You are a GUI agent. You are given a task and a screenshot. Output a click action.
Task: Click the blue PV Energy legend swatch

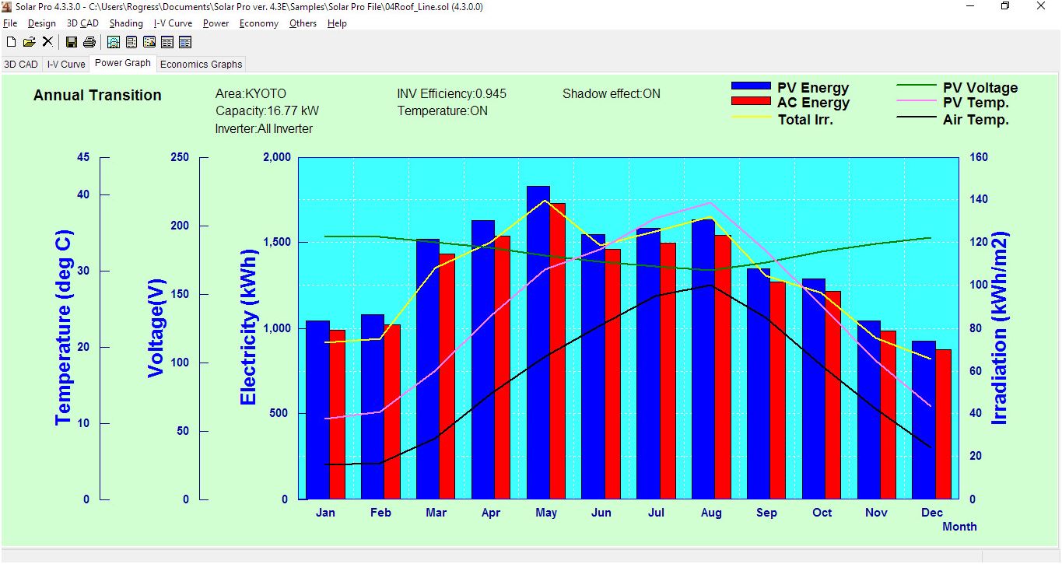tap(752, 87)
